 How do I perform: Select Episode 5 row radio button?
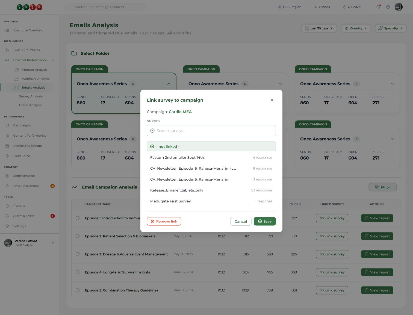[x=78, y=290]
